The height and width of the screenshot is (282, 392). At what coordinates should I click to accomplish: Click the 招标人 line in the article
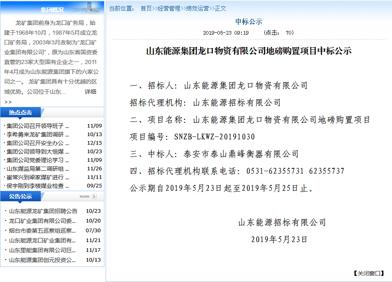click(x=219, y=86)
